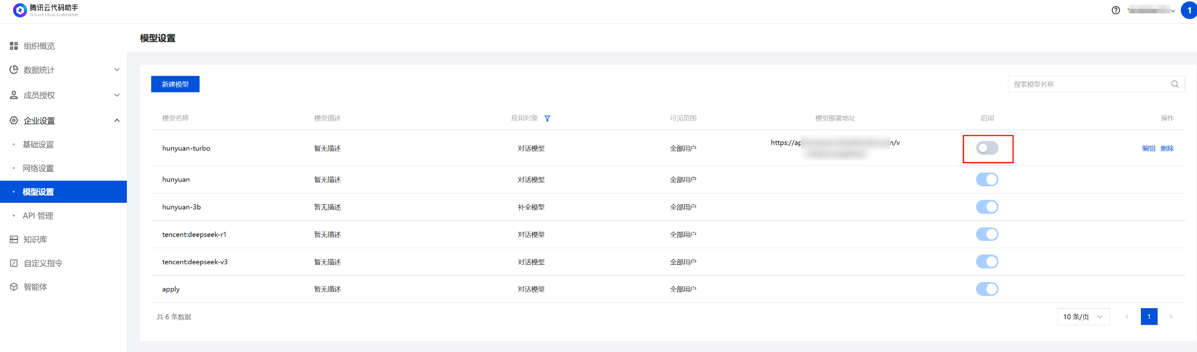Select API 管理 in the sidebar
1197x352 pixels.
[x=38, y=215]
